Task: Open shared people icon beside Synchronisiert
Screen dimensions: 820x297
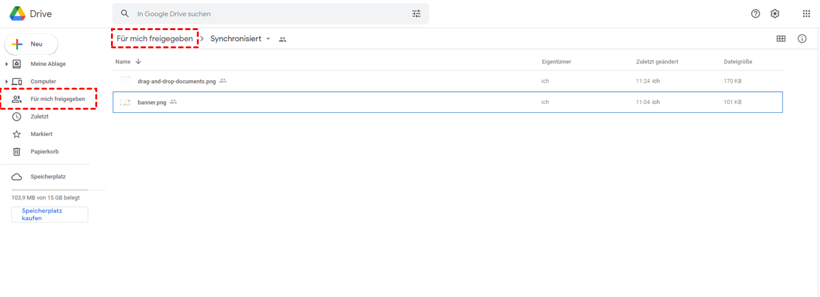Action: (x=283, y=39)
